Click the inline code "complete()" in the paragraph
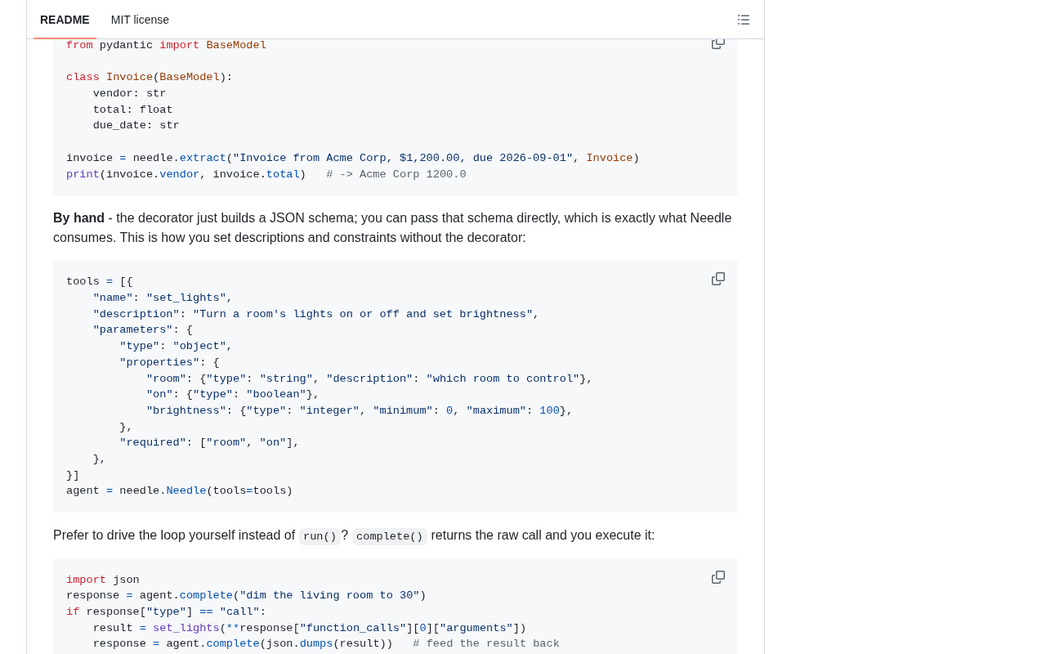The width and height of the screenshot is (1046, 654). tap(390, 536)
